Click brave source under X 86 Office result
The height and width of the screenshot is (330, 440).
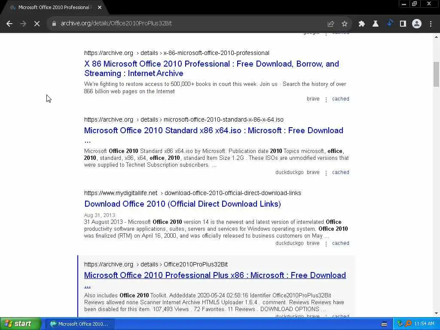point(313,99)
